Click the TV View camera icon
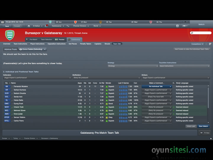This screenshot has width=213, height=160. point(201,133)
